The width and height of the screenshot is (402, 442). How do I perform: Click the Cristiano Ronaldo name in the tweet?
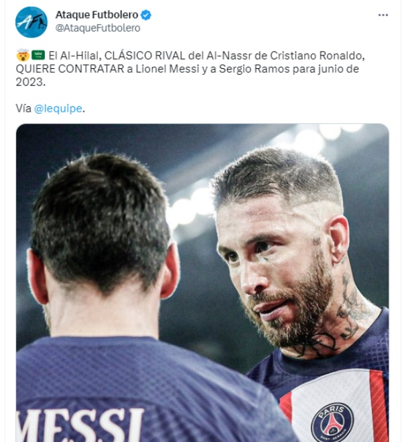[318, 56]
